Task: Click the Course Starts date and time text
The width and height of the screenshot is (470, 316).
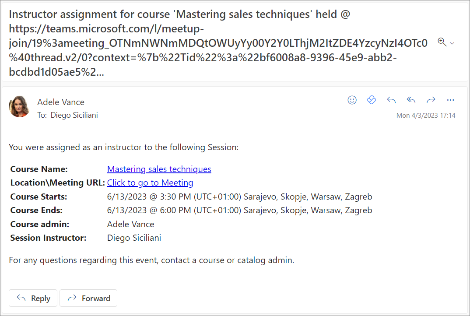Action: 239,197
